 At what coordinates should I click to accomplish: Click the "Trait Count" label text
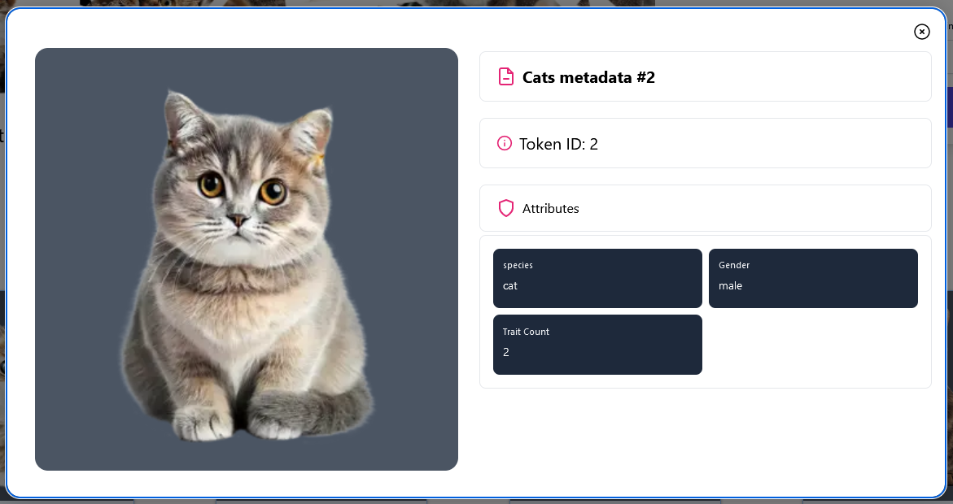click(526, 332)
